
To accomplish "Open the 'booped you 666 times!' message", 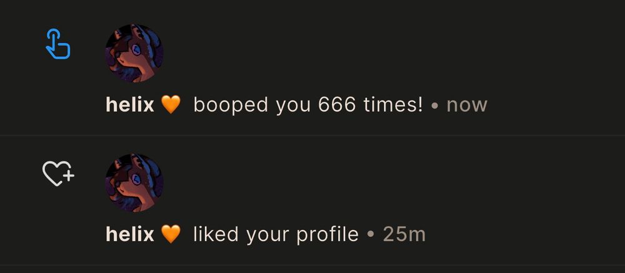I will click(307, 105).
